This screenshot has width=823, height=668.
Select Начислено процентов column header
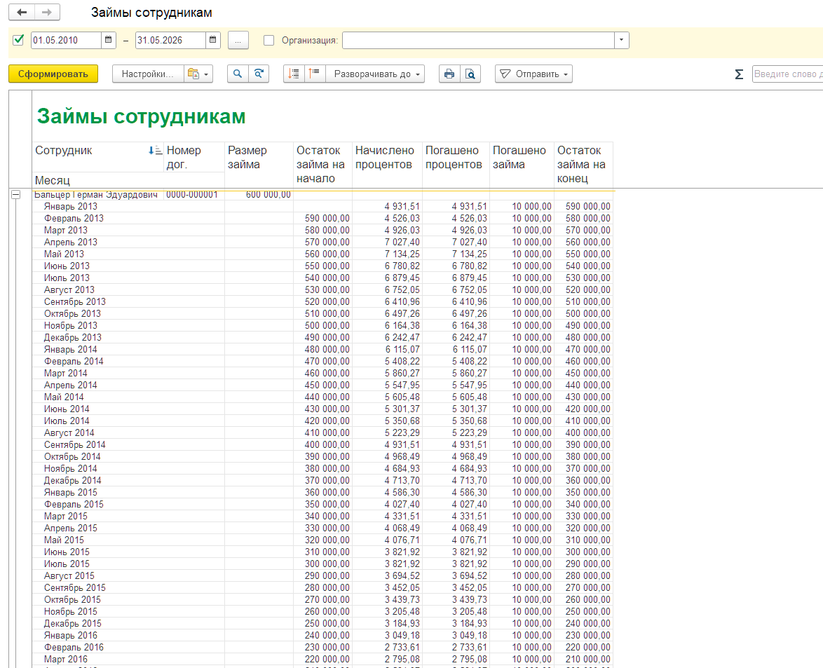[x=387, y=165]
